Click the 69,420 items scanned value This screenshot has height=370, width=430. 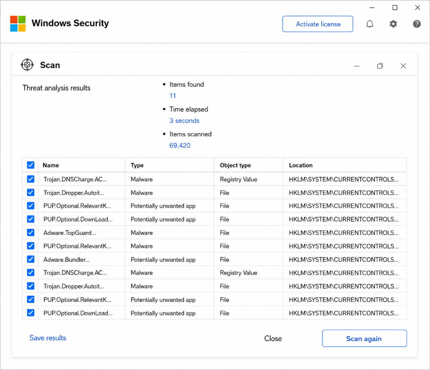(x=180, y=145)
